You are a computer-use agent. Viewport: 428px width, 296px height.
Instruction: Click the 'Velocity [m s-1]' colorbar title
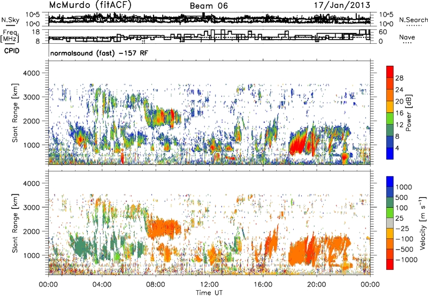[423, 223]
